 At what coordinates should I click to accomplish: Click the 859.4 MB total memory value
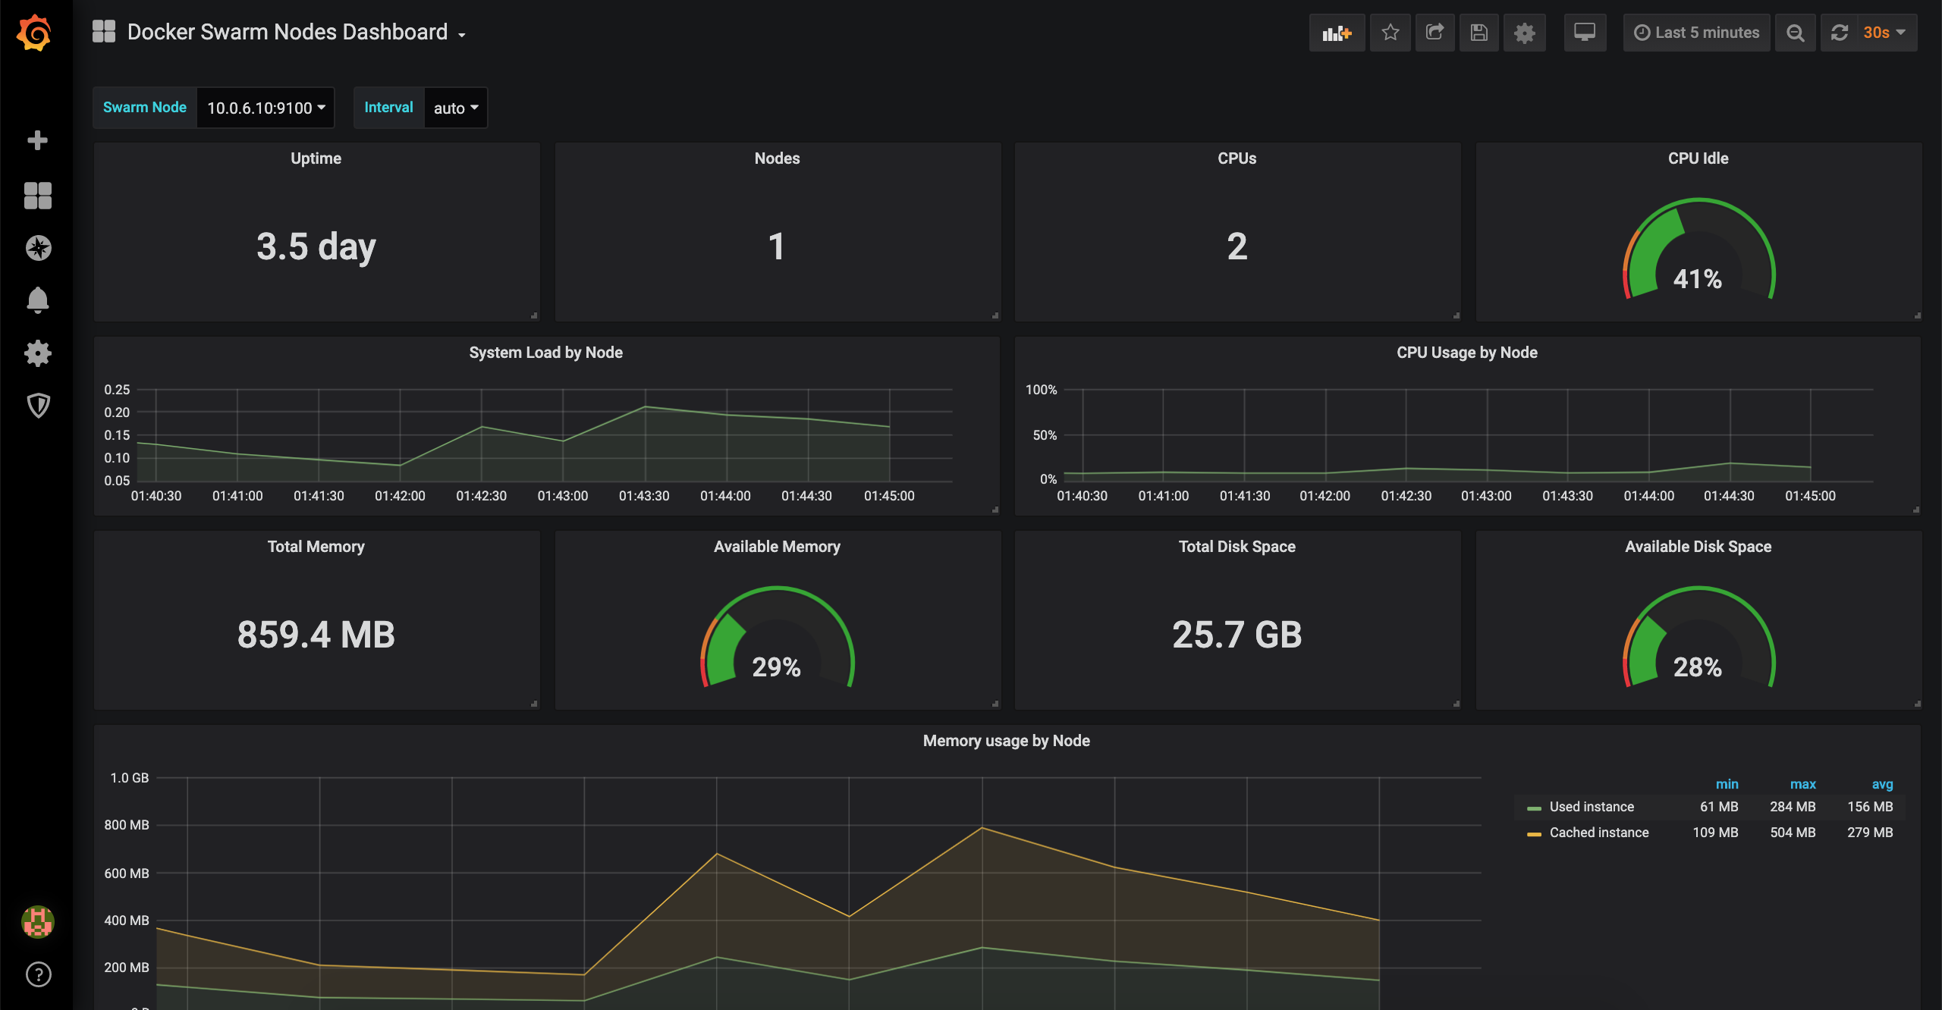tap(316, 635)
